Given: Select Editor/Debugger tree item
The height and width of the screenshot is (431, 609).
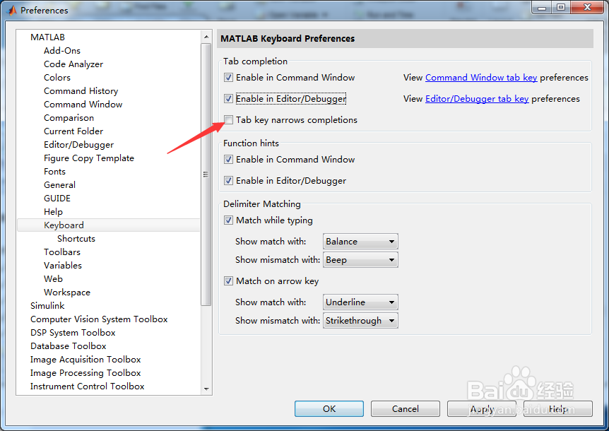Looking at the screenshot, I should (x=79, y=144).
